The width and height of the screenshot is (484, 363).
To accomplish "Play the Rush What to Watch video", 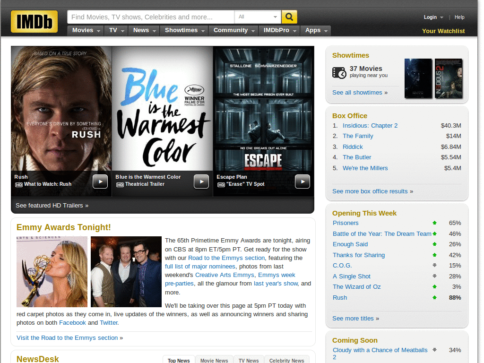I will tap(100, 181).
